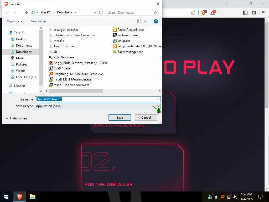
Task: Open the File name dropdown arrow
Action: (158, 99)
